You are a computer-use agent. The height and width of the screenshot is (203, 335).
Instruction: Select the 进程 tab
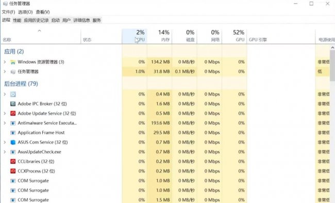click(6, 20)
